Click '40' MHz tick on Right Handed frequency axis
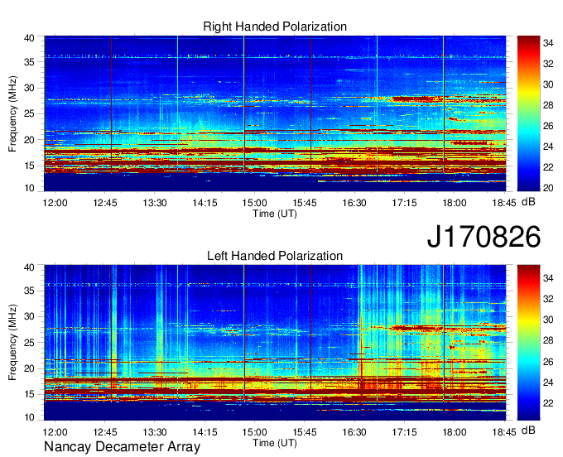Screen dimensions: 563x457 pos(30,38)
